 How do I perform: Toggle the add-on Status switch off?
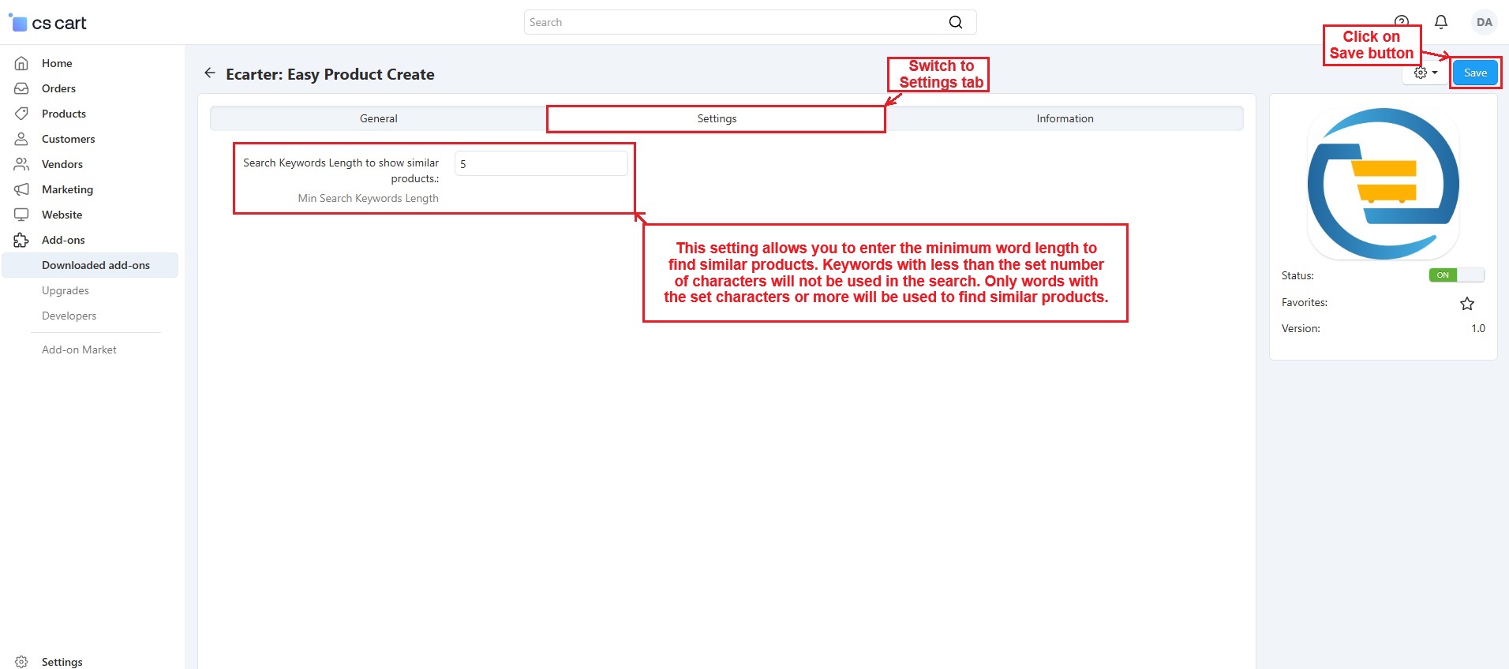click(x=1455, y=275)
